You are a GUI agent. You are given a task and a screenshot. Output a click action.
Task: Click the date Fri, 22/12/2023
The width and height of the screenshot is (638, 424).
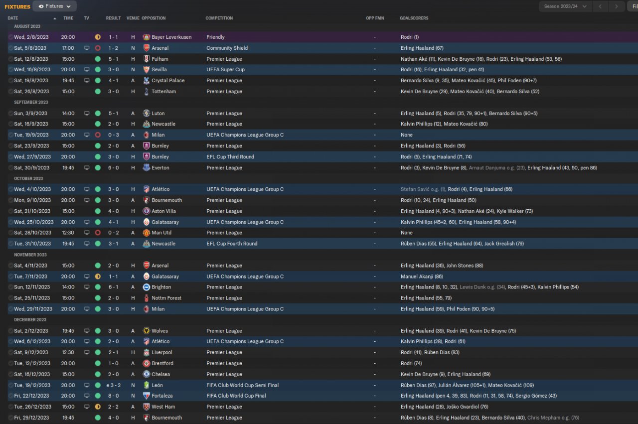pos(31,396)
